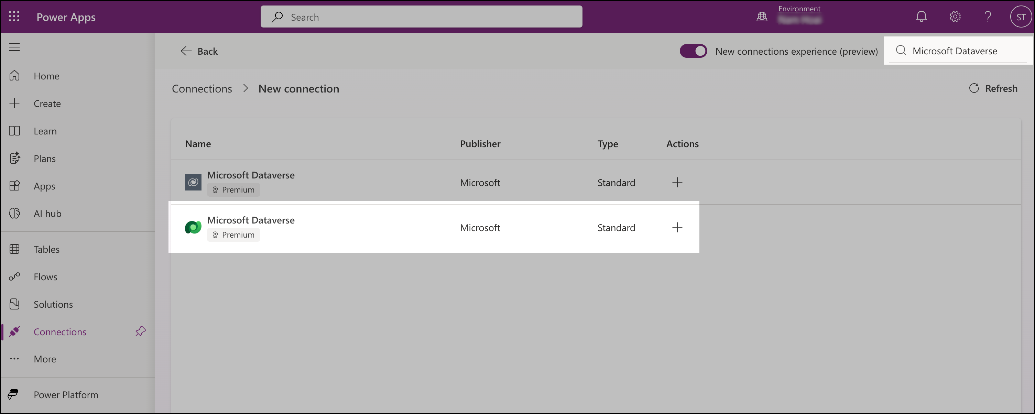Expand the More ellipsis item
The width and height of the screenshot is (1035, 414).
point(77,359)
